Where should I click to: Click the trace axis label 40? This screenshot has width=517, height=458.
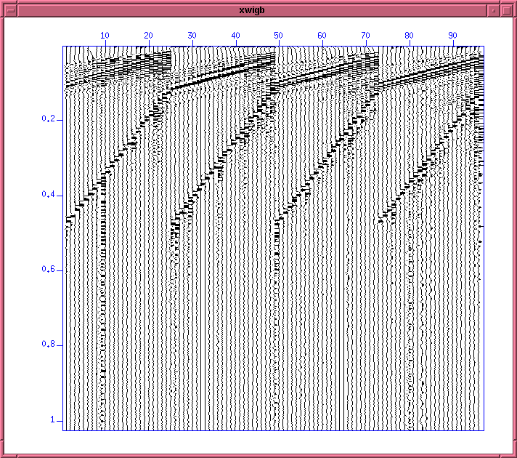pyautogui.click(x=235, y=35)
